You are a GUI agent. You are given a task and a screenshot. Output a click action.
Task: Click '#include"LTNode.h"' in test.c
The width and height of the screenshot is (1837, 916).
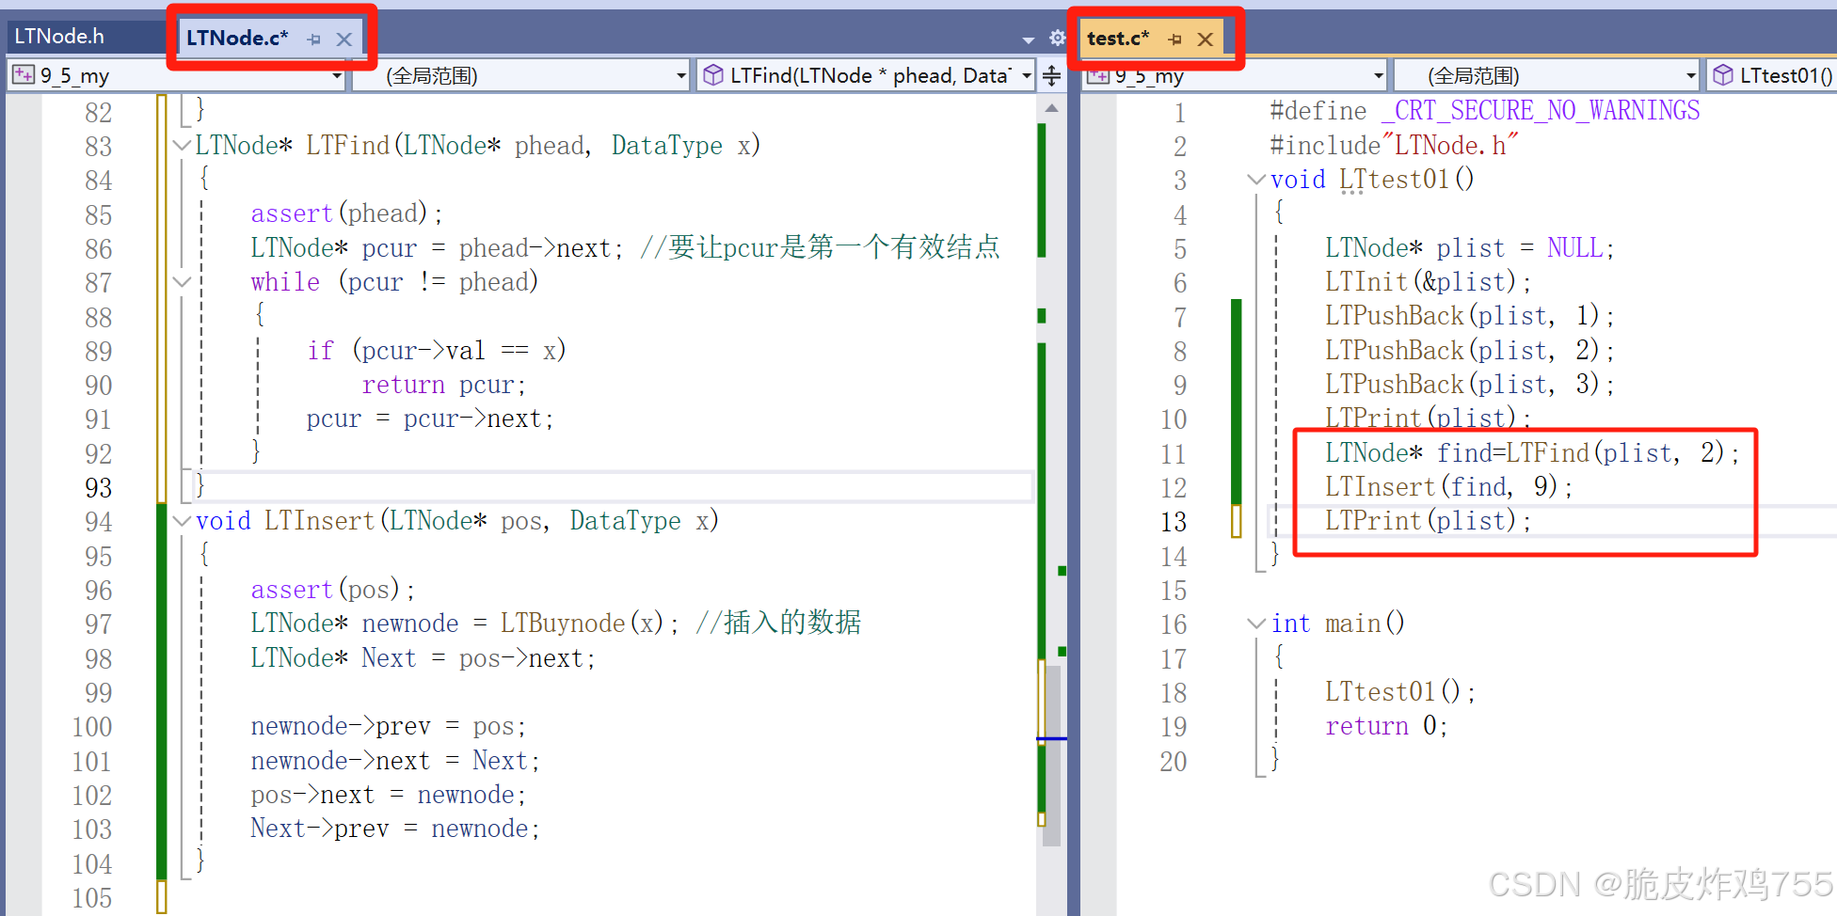1394,146
